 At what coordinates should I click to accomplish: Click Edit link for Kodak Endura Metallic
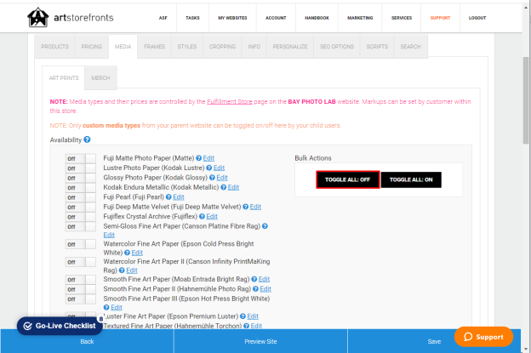coord(233,187)
